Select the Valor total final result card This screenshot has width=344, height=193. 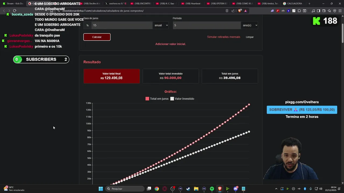pos(112,76)
